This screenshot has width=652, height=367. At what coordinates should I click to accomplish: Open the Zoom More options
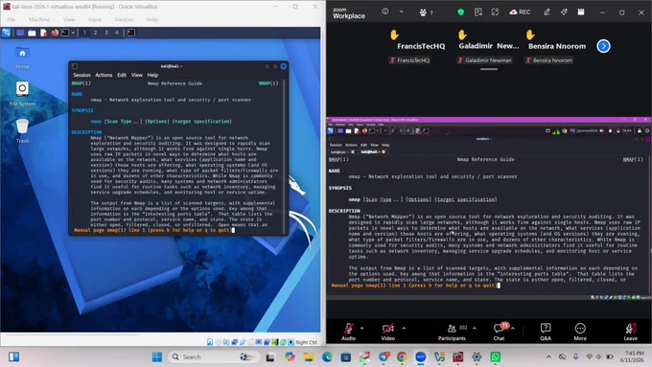pos(580,332)
